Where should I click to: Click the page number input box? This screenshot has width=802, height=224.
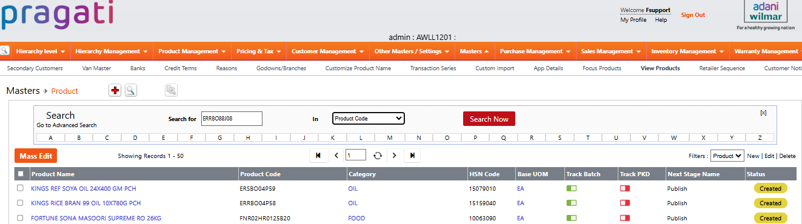click(x=356, y=156)
